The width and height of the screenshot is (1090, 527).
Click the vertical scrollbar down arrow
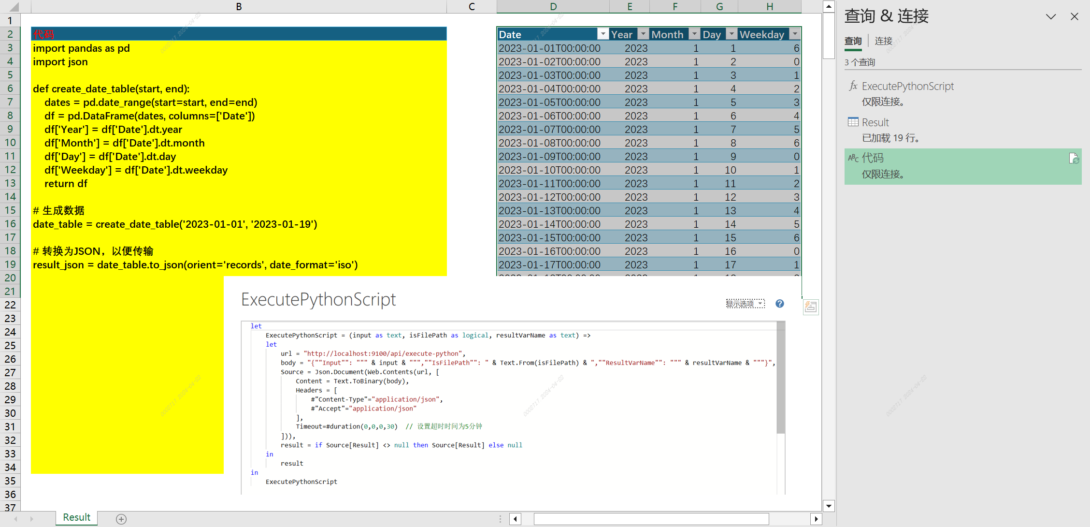(829, 506)
